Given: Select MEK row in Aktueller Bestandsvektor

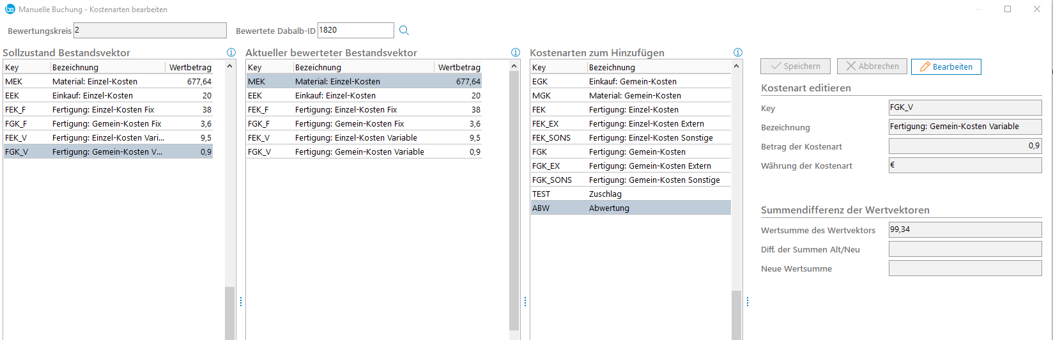Looking at the screenshot, I should pos(364,81).
